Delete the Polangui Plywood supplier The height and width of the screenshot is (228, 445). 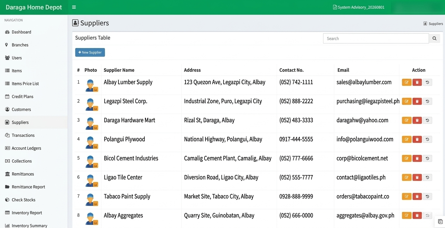point(417,139)
